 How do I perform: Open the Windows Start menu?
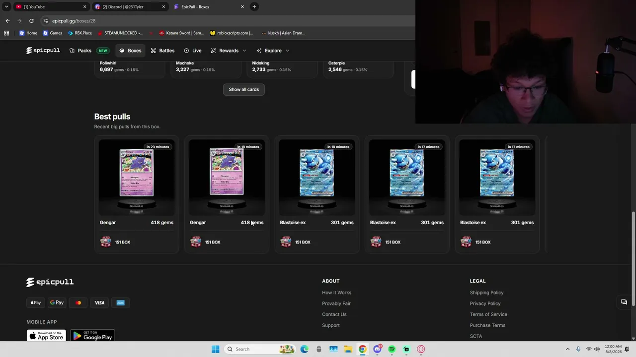point(215,349)
